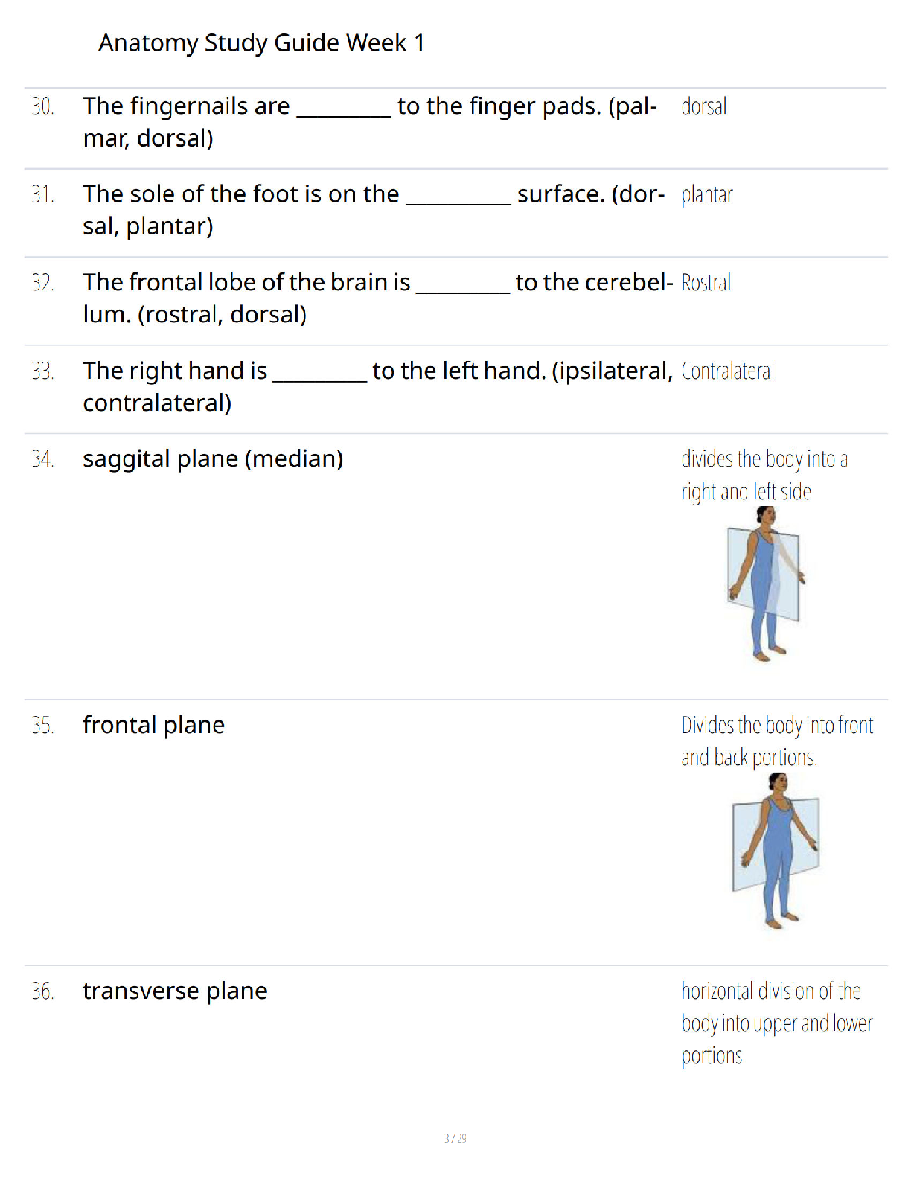Click the page number at the bottom

[455, 1138]
